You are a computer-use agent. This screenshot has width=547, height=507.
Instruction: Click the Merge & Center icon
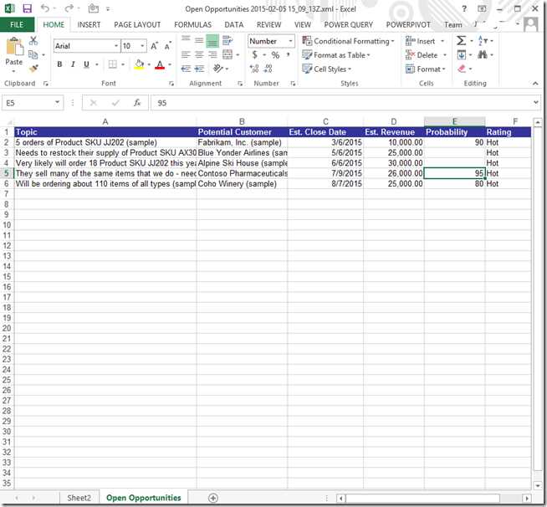click(227, 54)
